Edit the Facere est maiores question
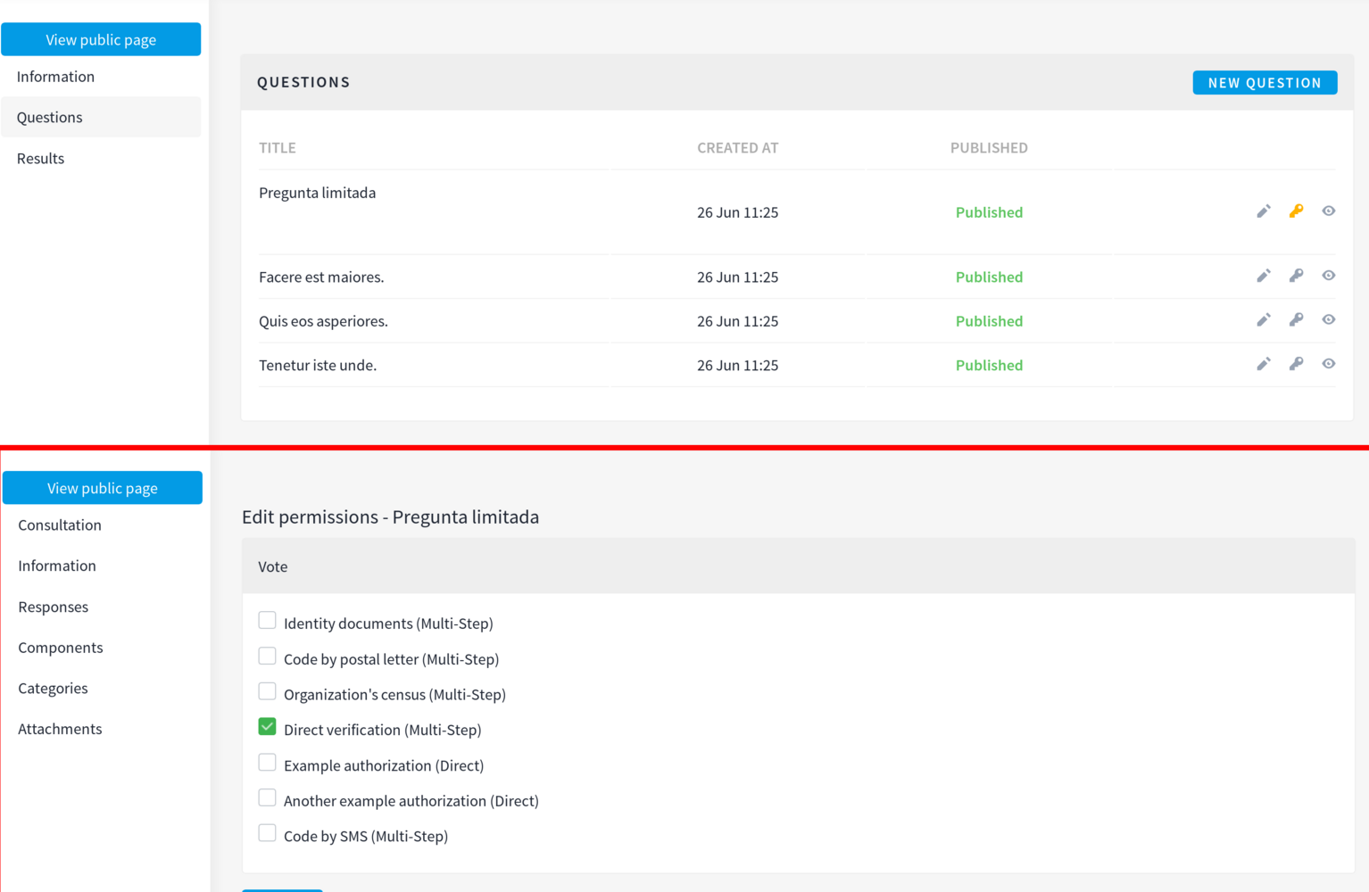This screenshot has width=1369, height=892. 1263,277
